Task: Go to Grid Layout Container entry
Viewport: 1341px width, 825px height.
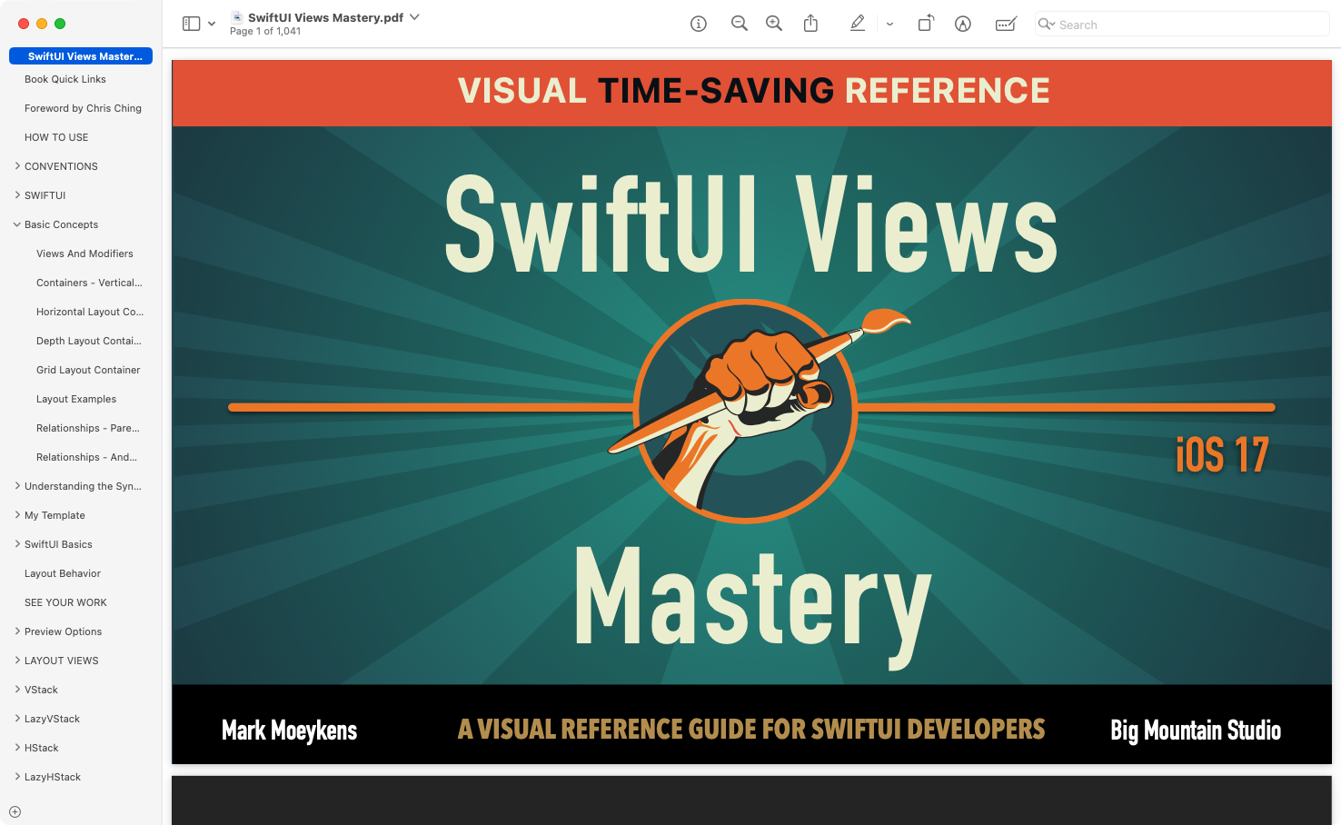Action: [88, 370]
